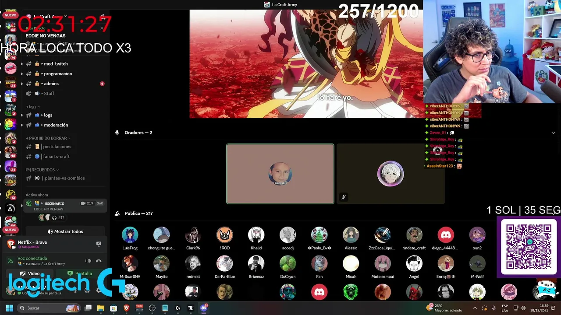Click the Público — 217 section header

138,213
